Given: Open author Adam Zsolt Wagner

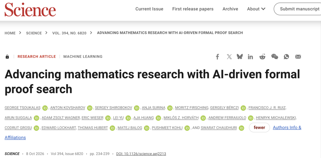Looking at the screenshot, I should click(x=61, y=118).
